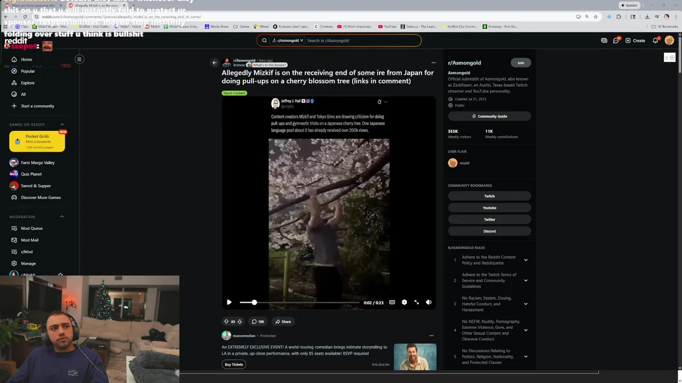Viewport: 682px width, 383px height.
Task: Open the comedian ad thumbnail
Action: click(x=415, y=357)
